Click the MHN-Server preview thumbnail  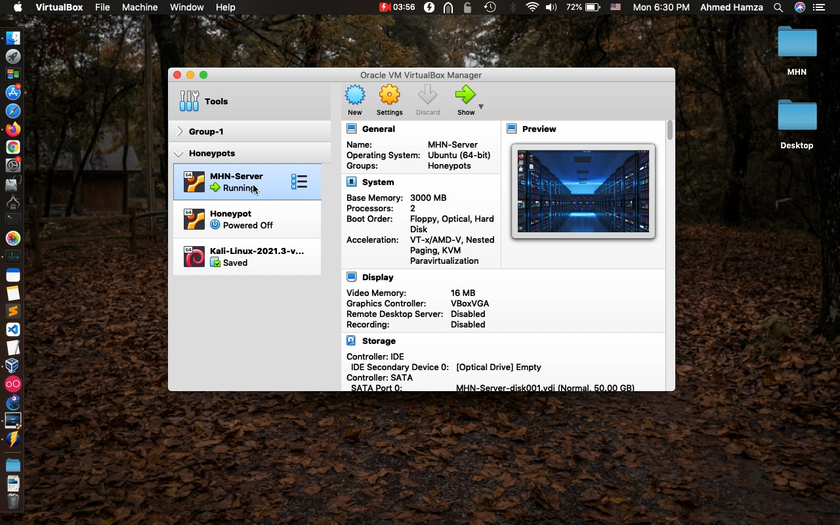point(583,191)
